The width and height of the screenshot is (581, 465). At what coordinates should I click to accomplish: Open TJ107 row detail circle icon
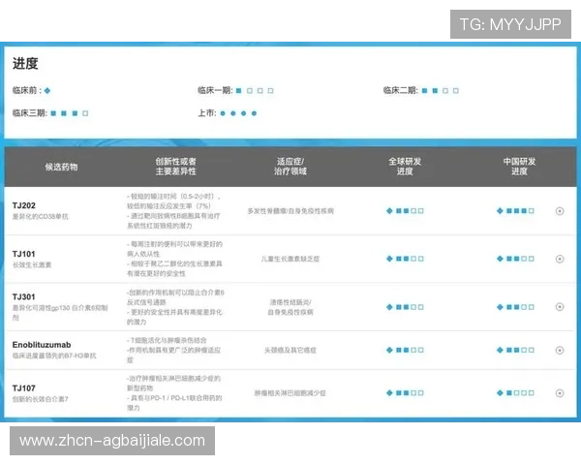(x=560, y=393)
